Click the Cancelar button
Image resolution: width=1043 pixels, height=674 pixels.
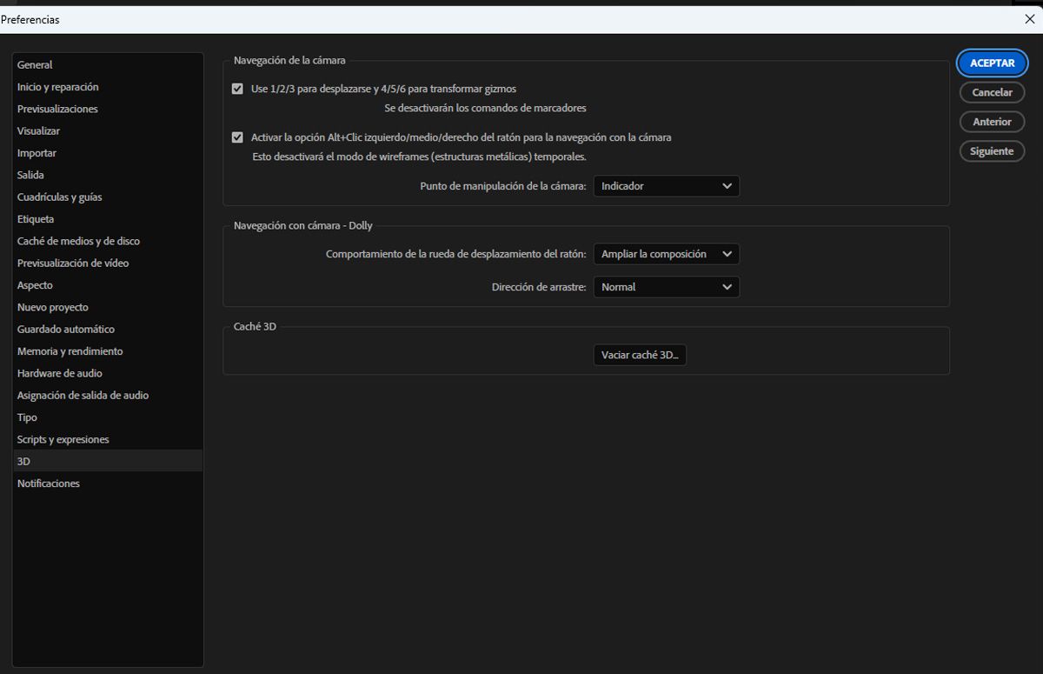tap(992, 92)
